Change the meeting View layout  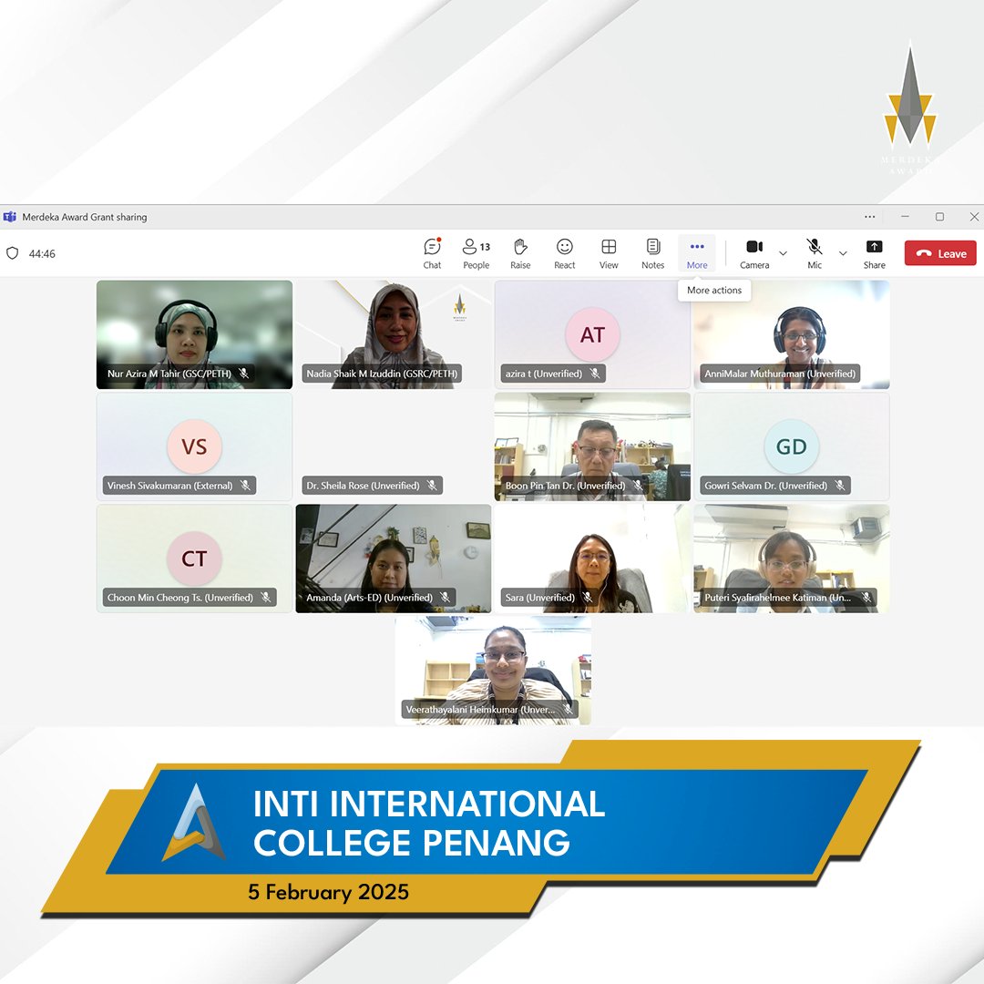(x=608, y=253)
